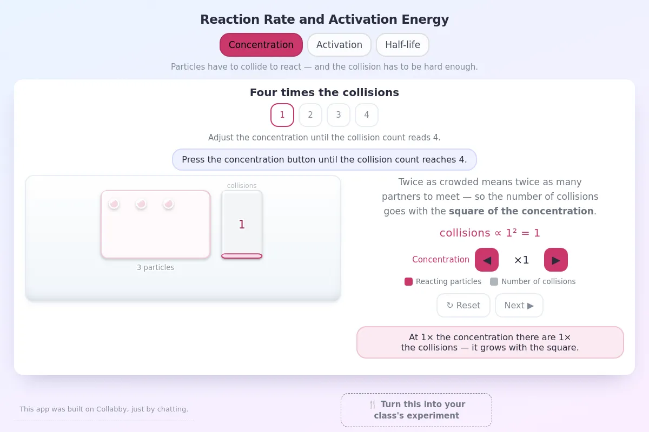The image size is (649, 432).
Task: Jump to step 2
Action: tap(310, 115)
